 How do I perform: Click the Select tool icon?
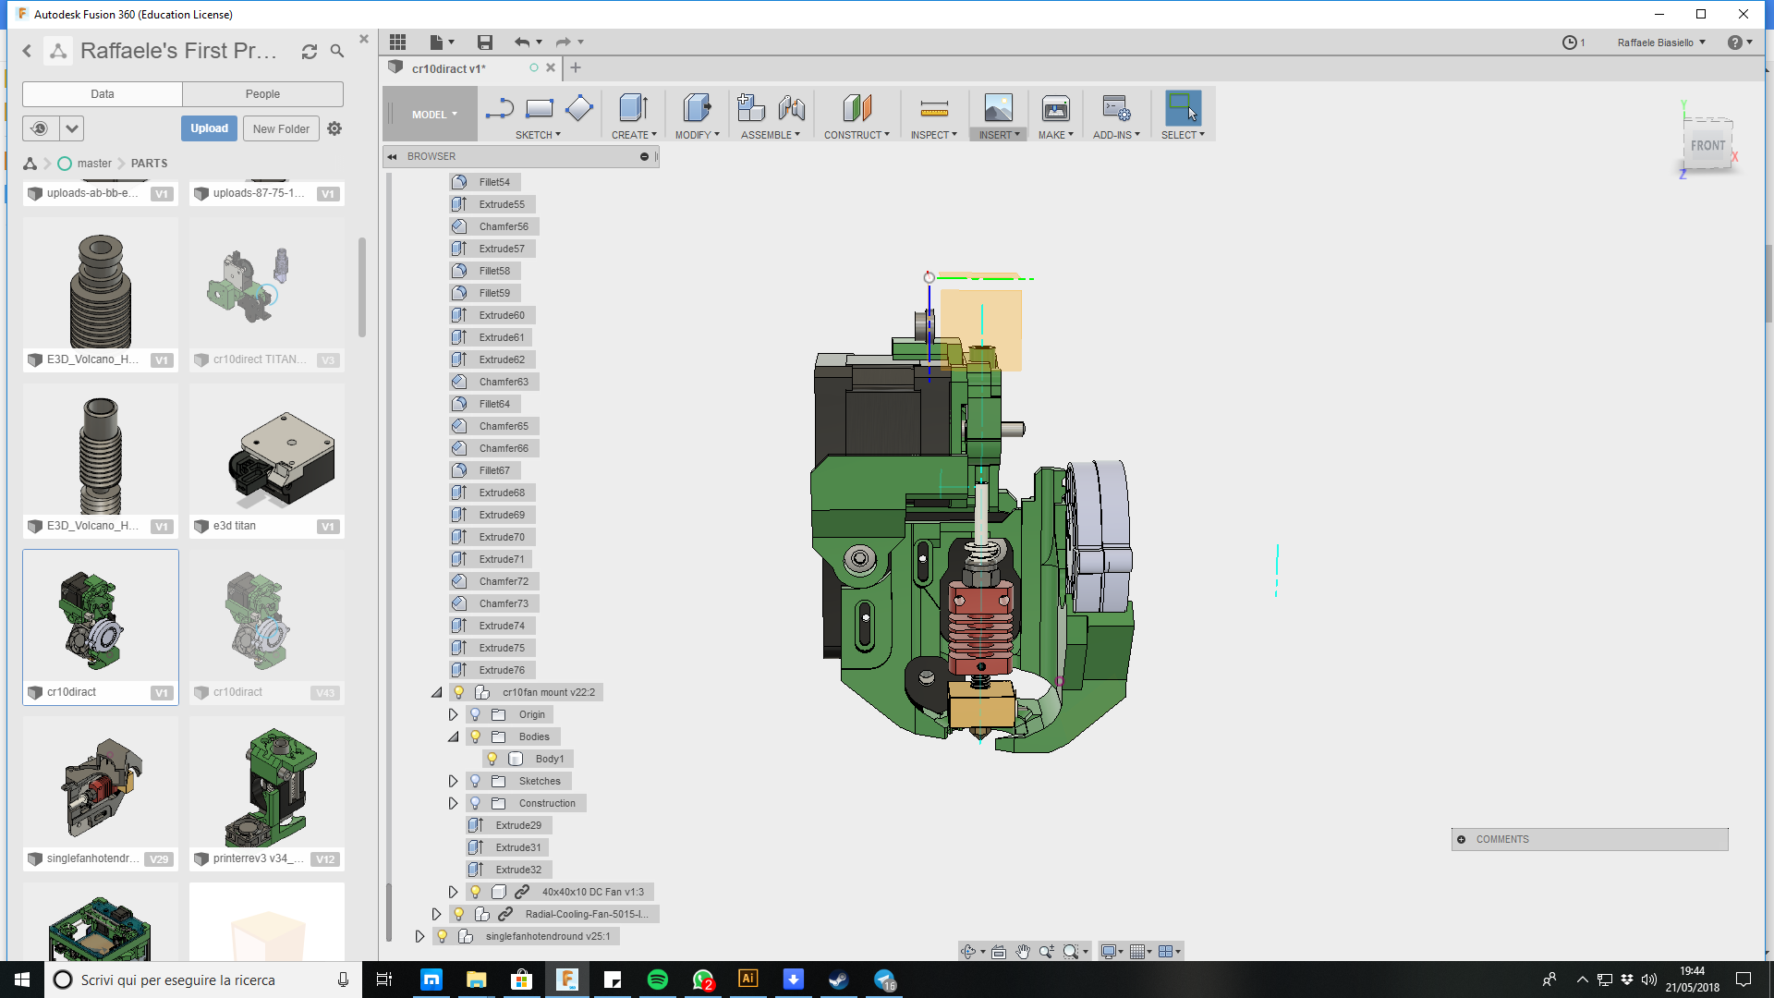click(x=1183, y=109)
